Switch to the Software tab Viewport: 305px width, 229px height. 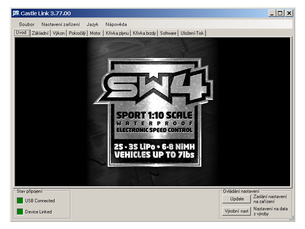168,33
